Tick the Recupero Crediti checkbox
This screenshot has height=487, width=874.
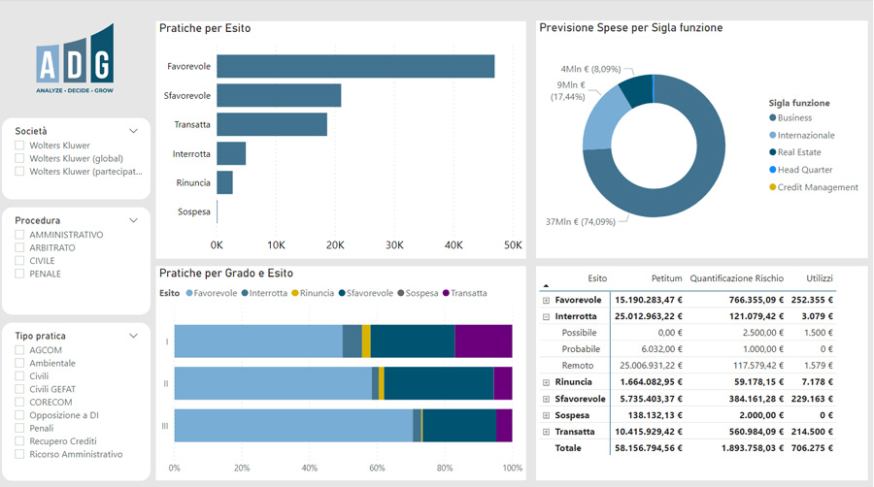[x=19, y=441]
